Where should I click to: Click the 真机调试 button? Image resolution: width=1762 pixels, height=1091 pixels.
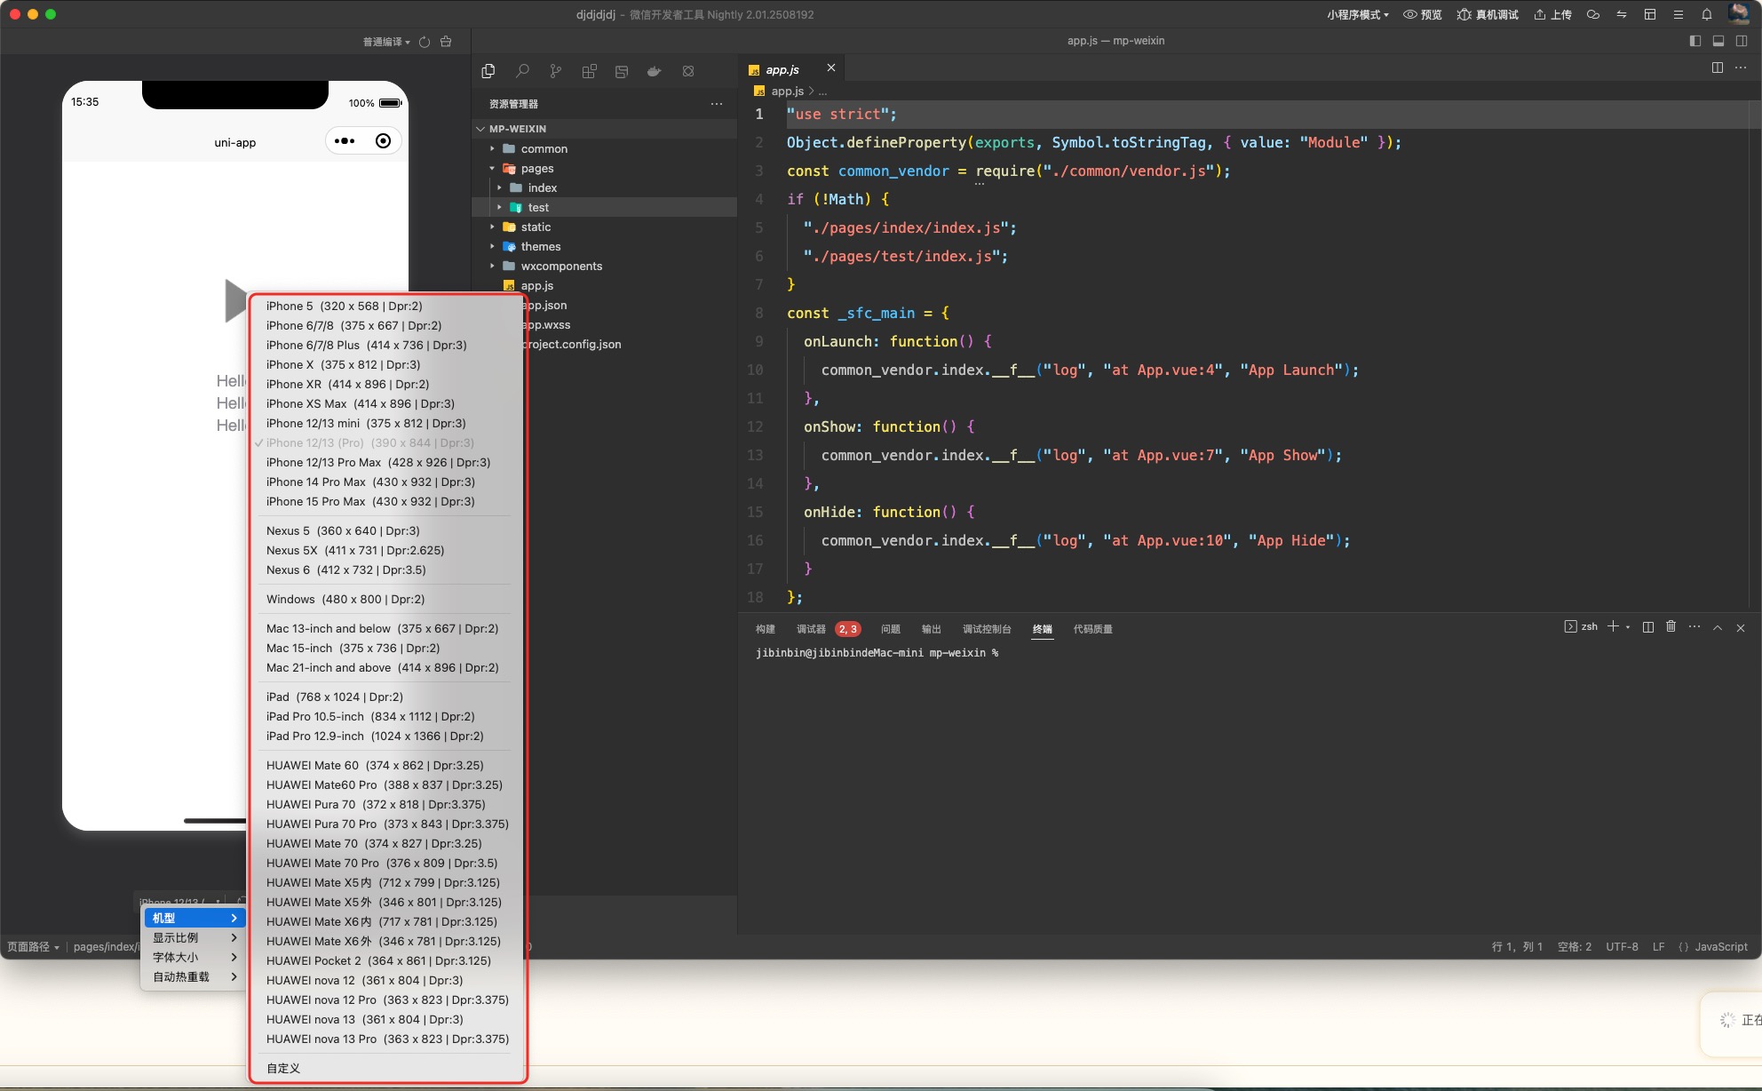pos(1488,14)
